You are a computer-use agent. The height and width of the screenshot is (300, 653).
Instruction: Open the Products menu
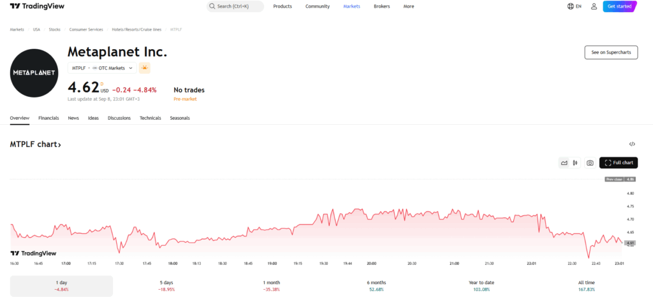click(x=282, y=6)
